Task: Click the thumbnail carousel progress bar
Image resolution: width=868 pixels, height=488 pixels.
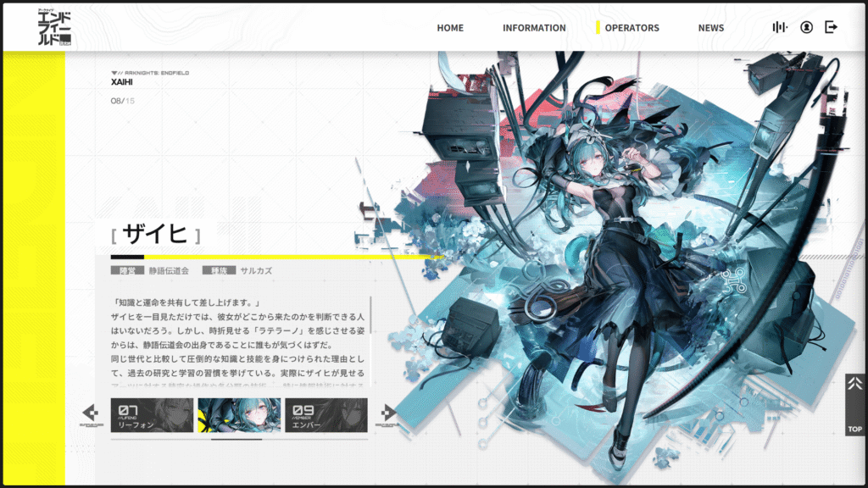Action: [239, 440]
